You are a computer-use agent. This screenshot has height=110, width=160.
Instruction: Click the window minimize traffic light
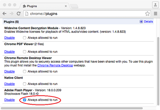pos(9,5)
